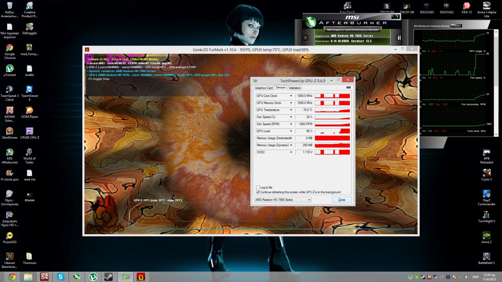Click the GPU Temperature 70.0 °C value
The image size is (502, 282).
coord(304,110)
